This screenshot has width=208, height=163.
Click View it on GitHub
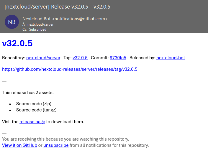[19, 145]
